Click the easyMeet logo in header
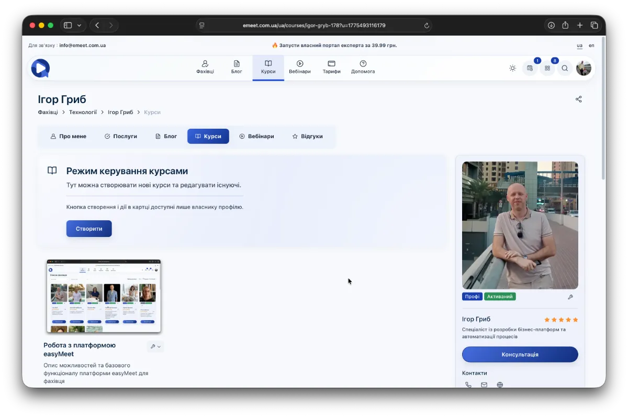 40,68
